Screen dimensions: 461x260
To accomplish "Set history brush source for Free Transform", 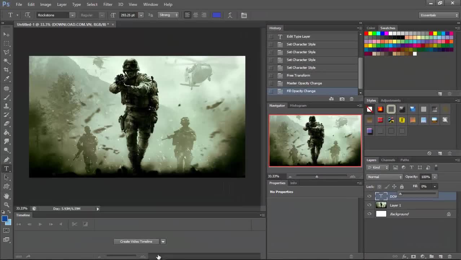I will coord(271,75).
